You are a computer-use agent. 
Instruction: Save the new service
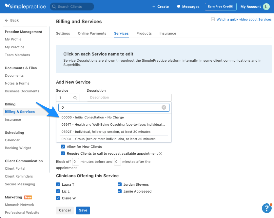tap(83, 210)
